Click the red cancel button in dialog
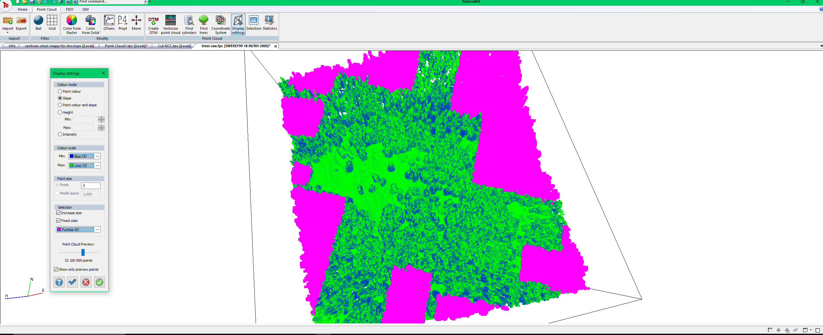Image resolution: width=823 pixels, height=335 pixels. (x=86, y=282)
